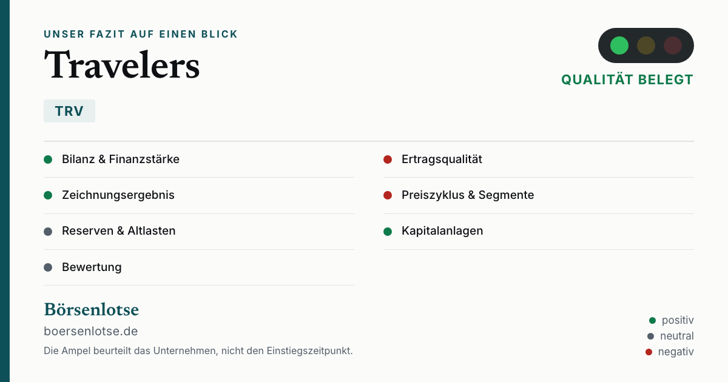Select the TRV ticker badge
Screen dimensions: 728x382
(x=69, y=111)
